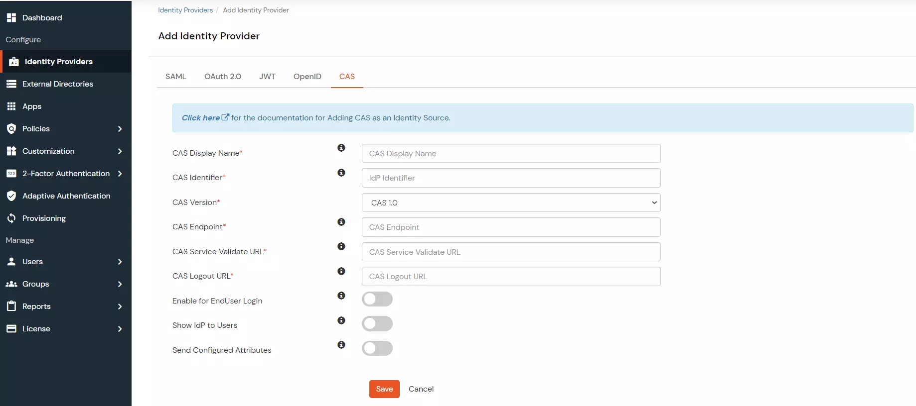The height and width of the screenshot is (406, 916).
Task: Click info icon for Send Configured Attributes
Action: point(341,345)
